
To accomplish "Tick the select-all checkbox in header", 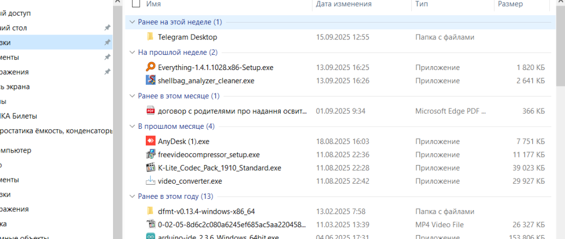I will pyautogui.click(x=136, y=4).
